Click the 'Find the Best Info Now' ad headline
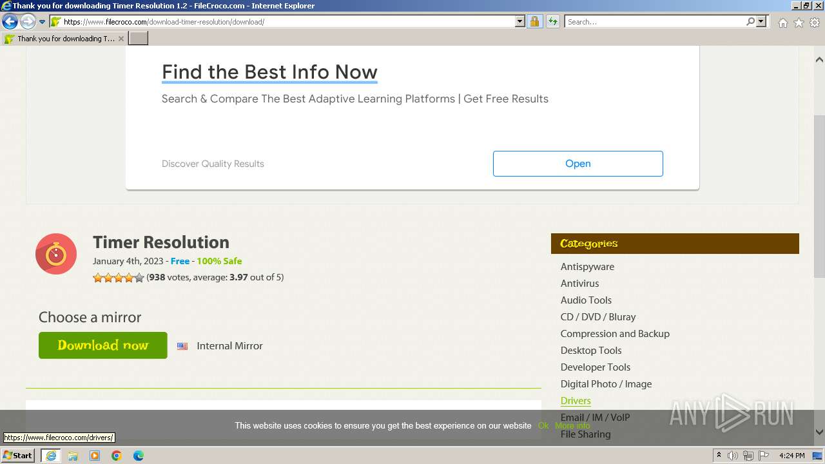 (269, 72)
